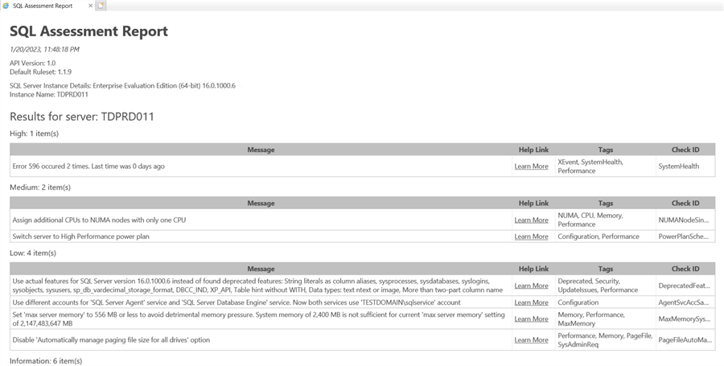Open a new tab with the new-tab button

tap(101, 6)
